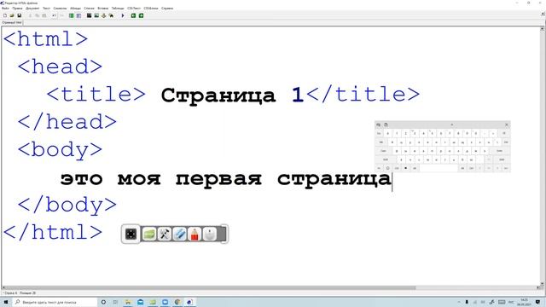The width and height of the screenshot is (546, 307).
Task: Close the on-screen keyboard
Action: click(x=507, y=125)
